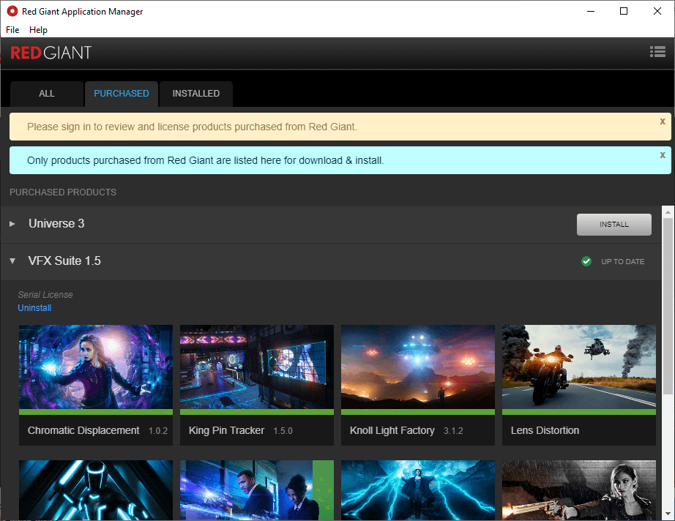The height and width of the screenshot is (521, 675).
Task: Click the Lens Distortion product name
Action: (545, 430)
